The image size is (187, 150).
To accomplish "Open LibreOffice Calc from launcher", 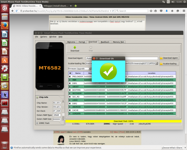I will tap(5, 43).
